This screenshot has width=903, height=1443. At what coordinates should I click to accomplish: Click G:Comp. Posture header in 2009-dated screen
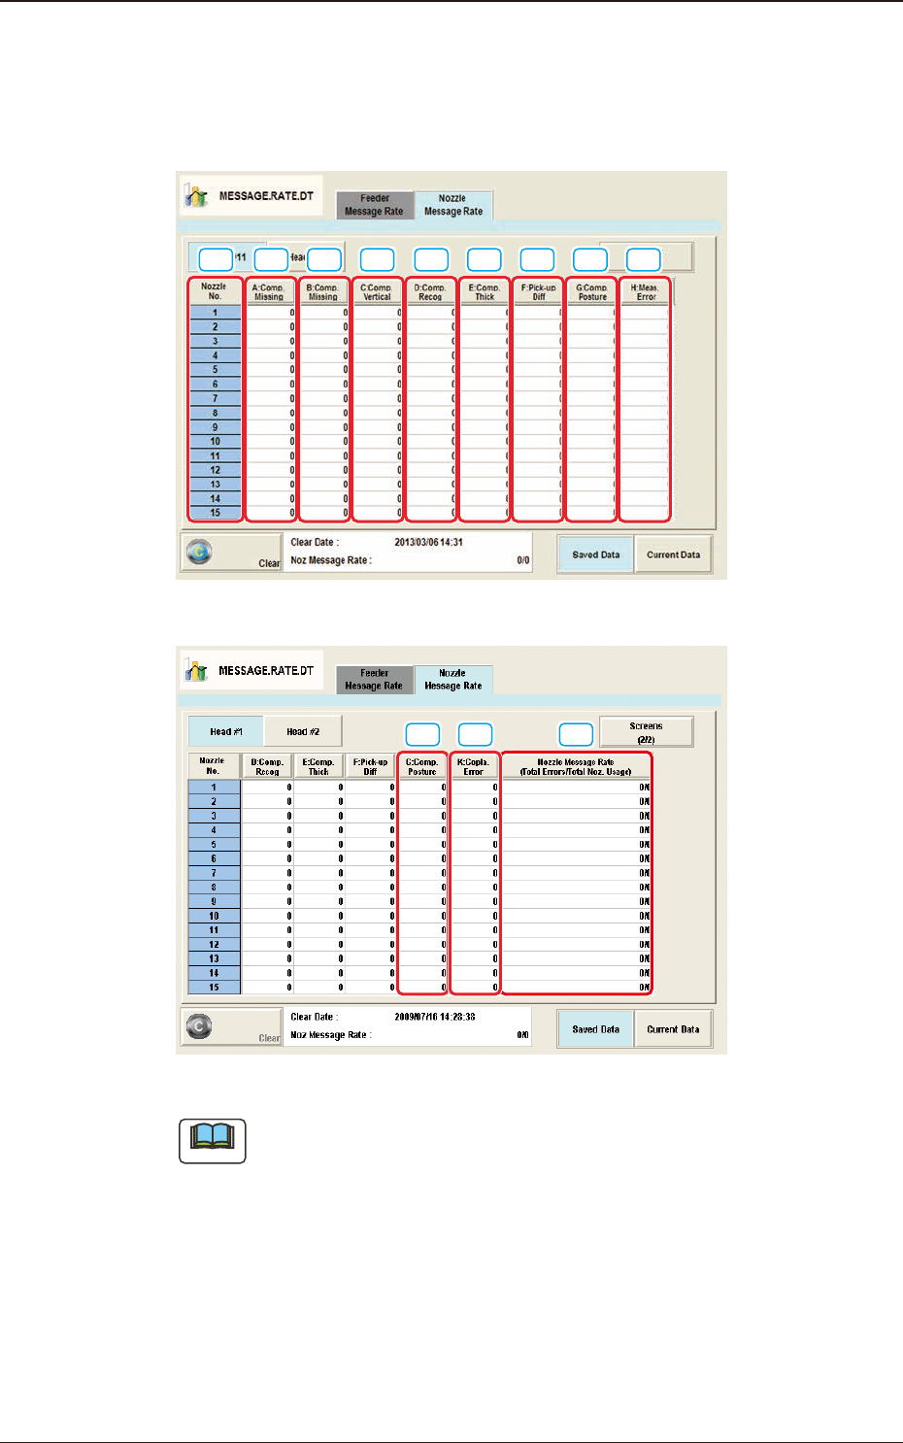click(422, 767)
